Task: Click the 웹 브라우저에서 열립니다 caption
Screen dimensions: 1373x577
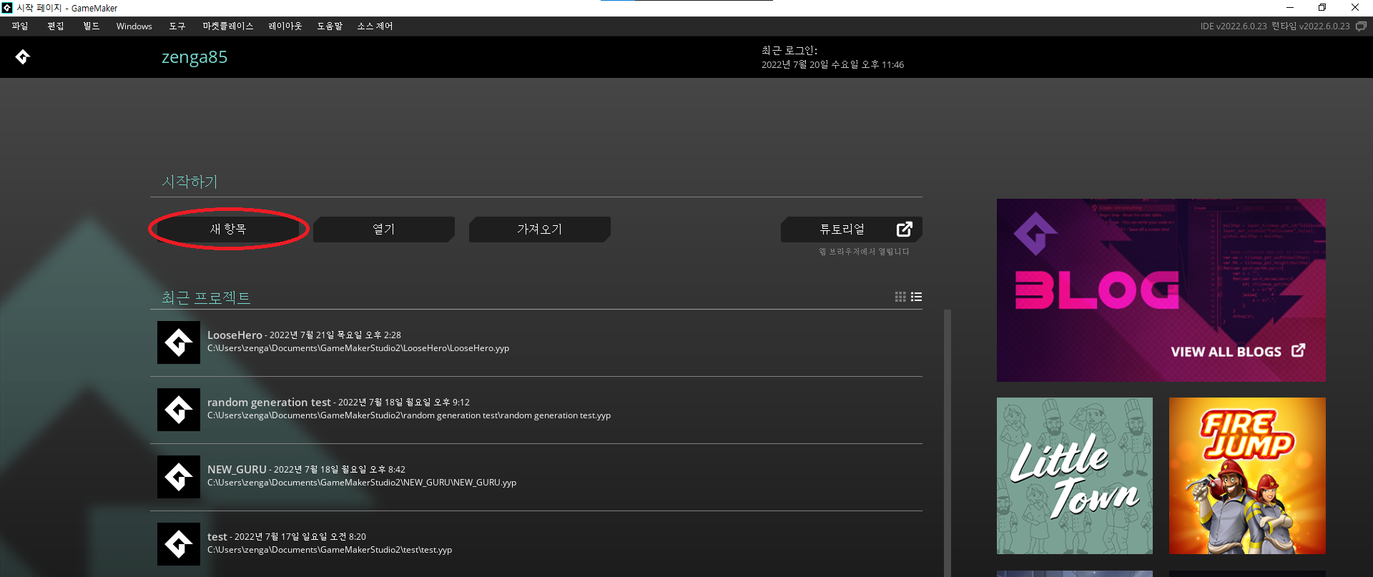Action: (x=864, y=252)
